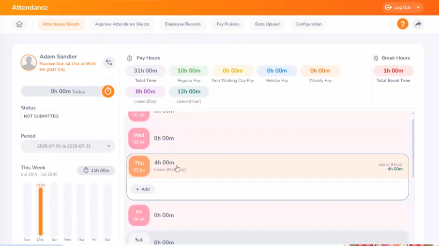
Task: Click the Wed 02 Jul date badge
Action: 139,138
